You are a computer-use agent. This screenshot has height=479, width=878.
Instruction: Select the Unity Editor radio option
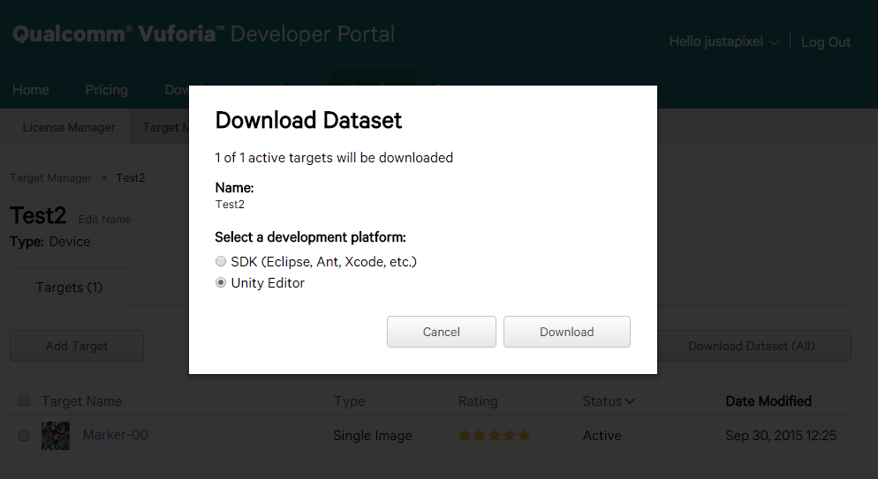pyautogui.click(x=221, y=283)
